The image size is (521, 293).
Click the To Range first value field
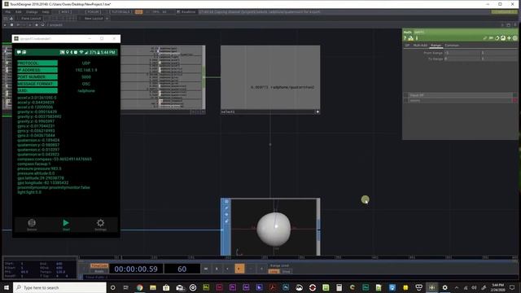[x=462, y=59]
